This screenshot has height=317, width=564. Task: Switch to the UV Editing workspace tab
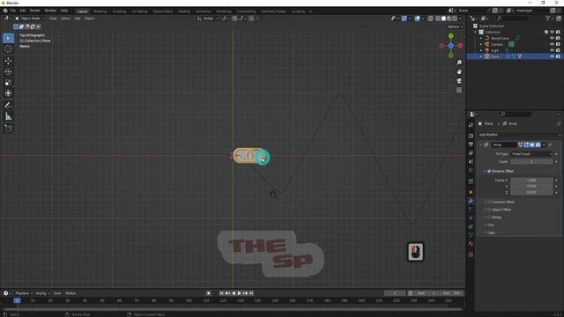coord(139,11)
